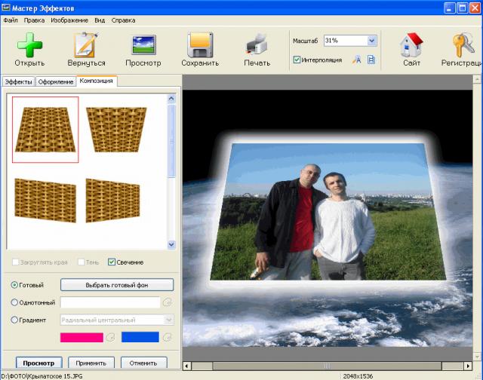Click the preview image vertical scrollbar up arrow
Viewport: 483px width, 380px height.
[x=477, y=80]
